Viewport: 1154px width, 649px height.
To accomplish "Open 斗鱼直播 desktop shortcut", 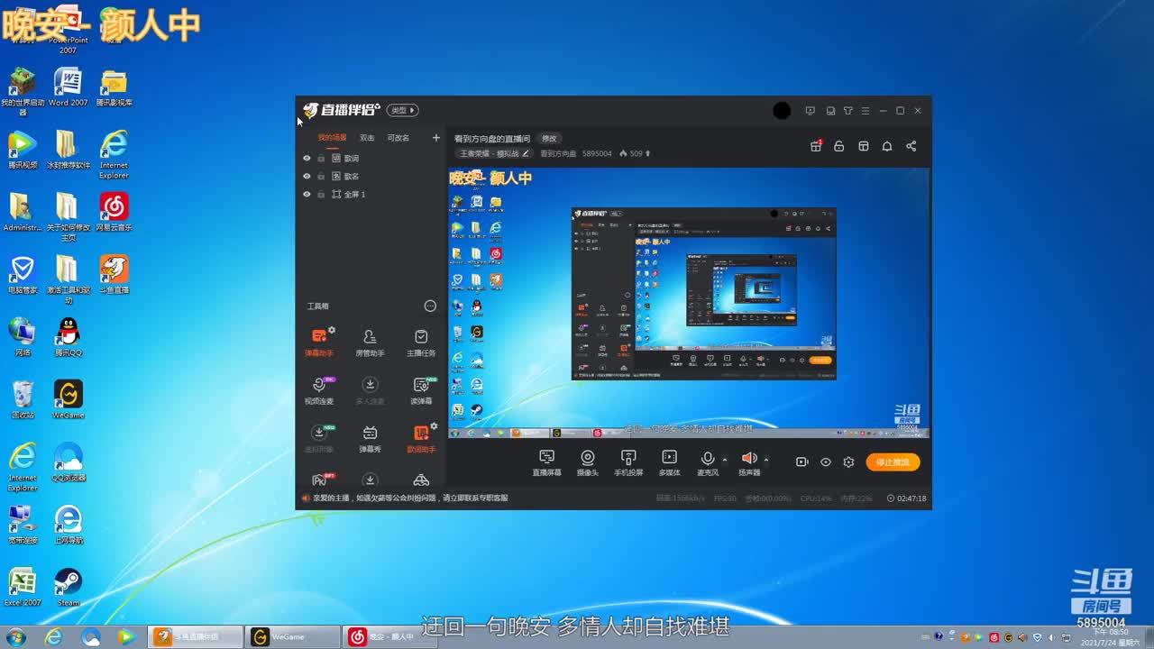I will [x=114, y=274].
